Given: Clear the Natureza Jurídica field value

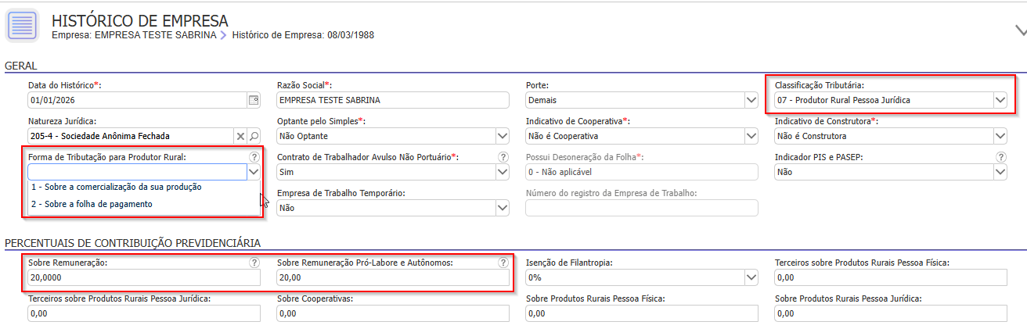Looking at the screenshot, I should pyautogui.click(x=241, y=136).
